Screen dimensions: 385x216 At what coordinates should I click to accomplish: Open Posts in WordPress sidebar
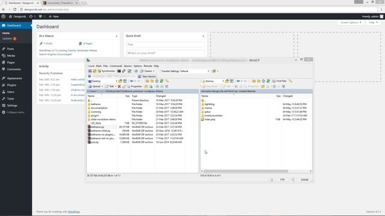click(x=10, y=49)
